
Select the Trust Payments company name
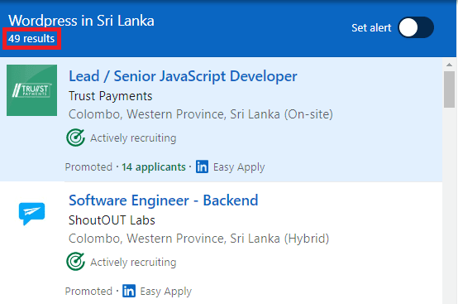tap(111, 96)
